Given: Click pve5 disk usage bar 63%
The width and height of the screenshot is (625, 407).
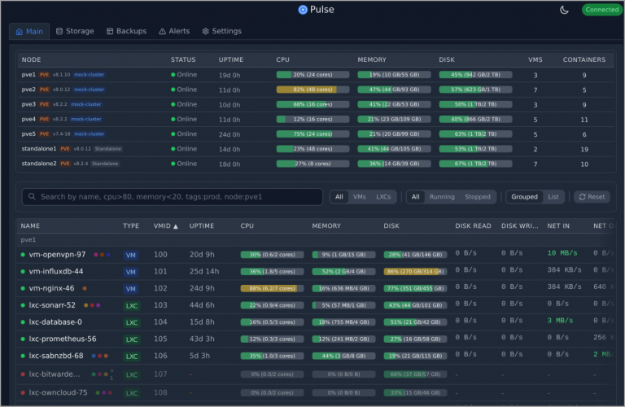Looking at the screenshot, I should pyautogui.click(x=475, y=134).
